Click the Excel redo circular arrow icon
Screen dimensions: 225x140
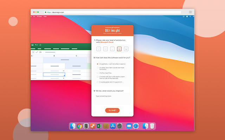(40, 45)
